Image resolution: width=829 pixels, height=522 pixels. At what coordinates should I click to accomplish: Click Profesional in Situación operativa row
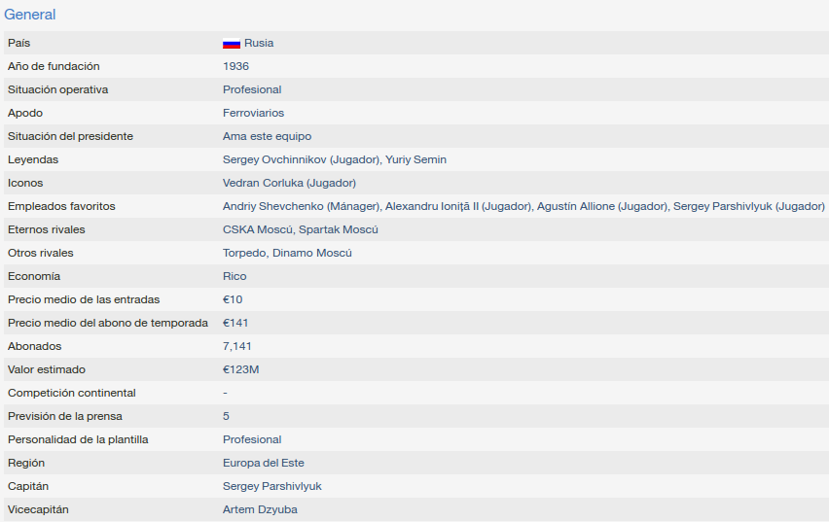point(252,89)
